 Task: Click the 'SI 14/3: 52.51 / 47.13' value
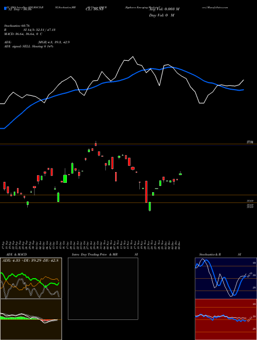pos(40,30)
